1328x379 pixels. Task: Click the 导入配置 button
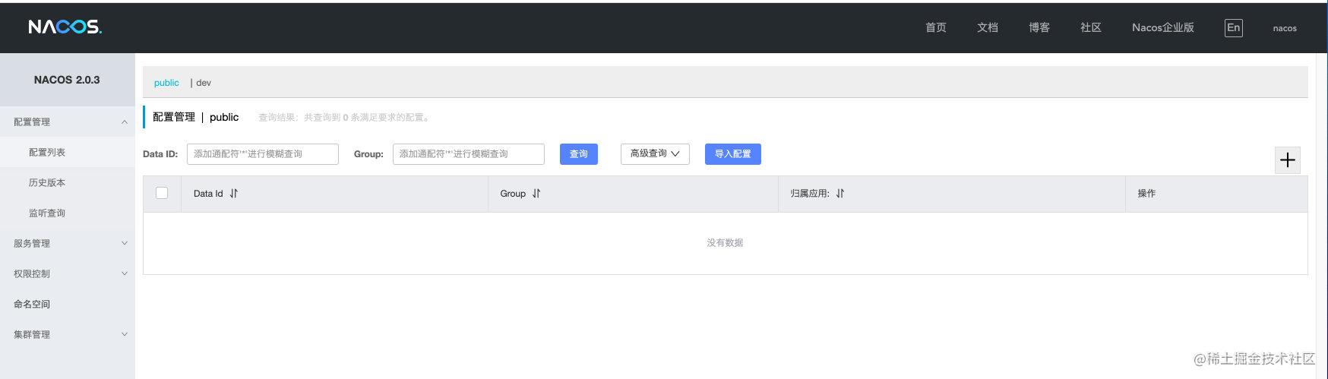click(x=733, y=154)
